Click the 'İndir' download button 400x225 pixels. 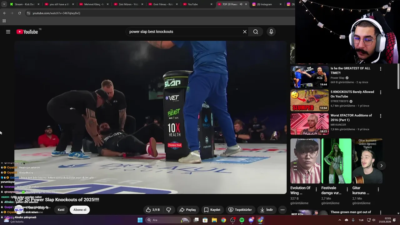click(x=267, y=210)
